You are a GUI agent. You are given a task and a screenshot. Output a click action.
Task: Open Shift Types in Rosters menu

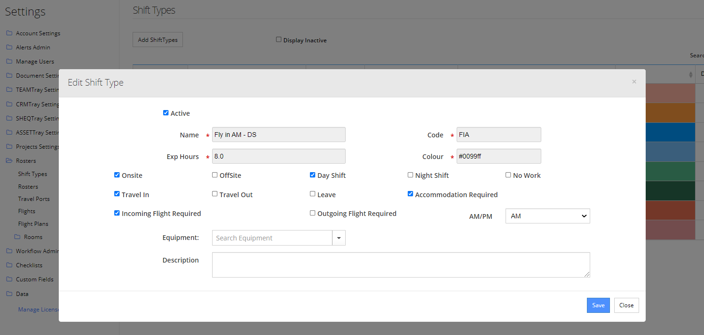[32, 174]
